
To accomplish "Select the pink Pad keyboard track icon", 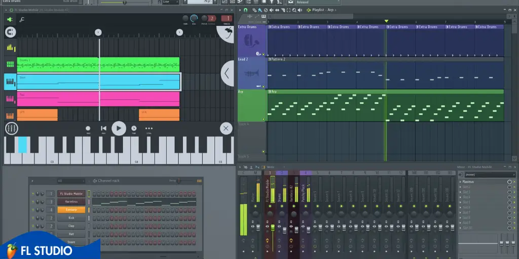I will pos(10,99).
